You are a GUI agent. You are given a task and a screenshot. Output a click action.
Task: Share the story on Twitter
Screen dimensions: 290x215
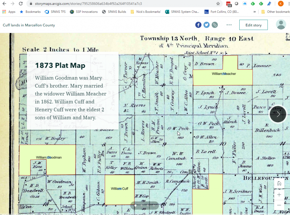(206, 25)
